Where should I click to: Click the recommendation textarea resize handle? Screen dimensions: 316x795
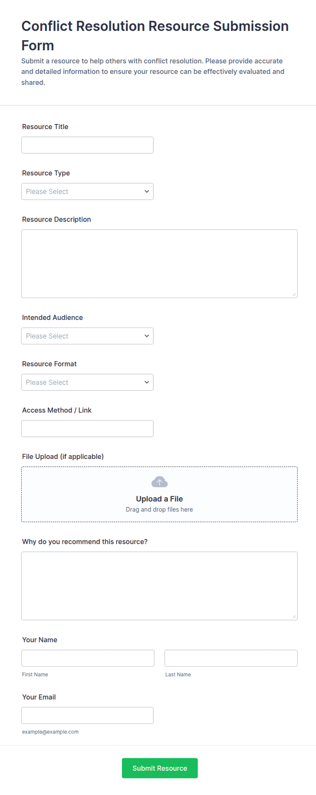[294, 617]
